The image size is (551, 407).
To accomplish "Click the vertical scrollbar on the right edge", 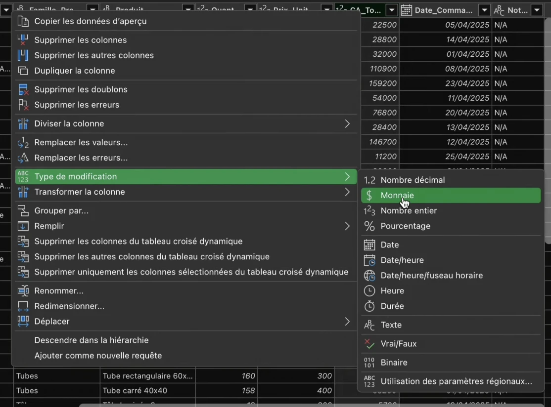I will pyautogui.click(x=548, y=130).
